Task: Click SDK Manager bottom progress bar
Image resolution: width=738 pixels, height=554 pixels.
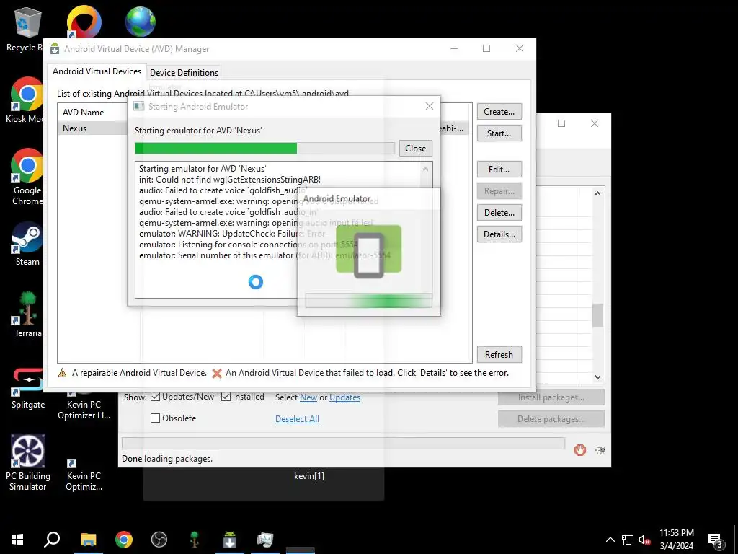Action: [x=343, y=444]
